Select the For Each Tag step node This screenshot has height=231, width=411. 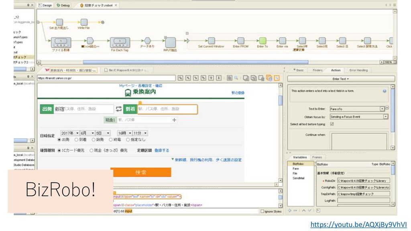pyautogui.click(x=120, y=43)
